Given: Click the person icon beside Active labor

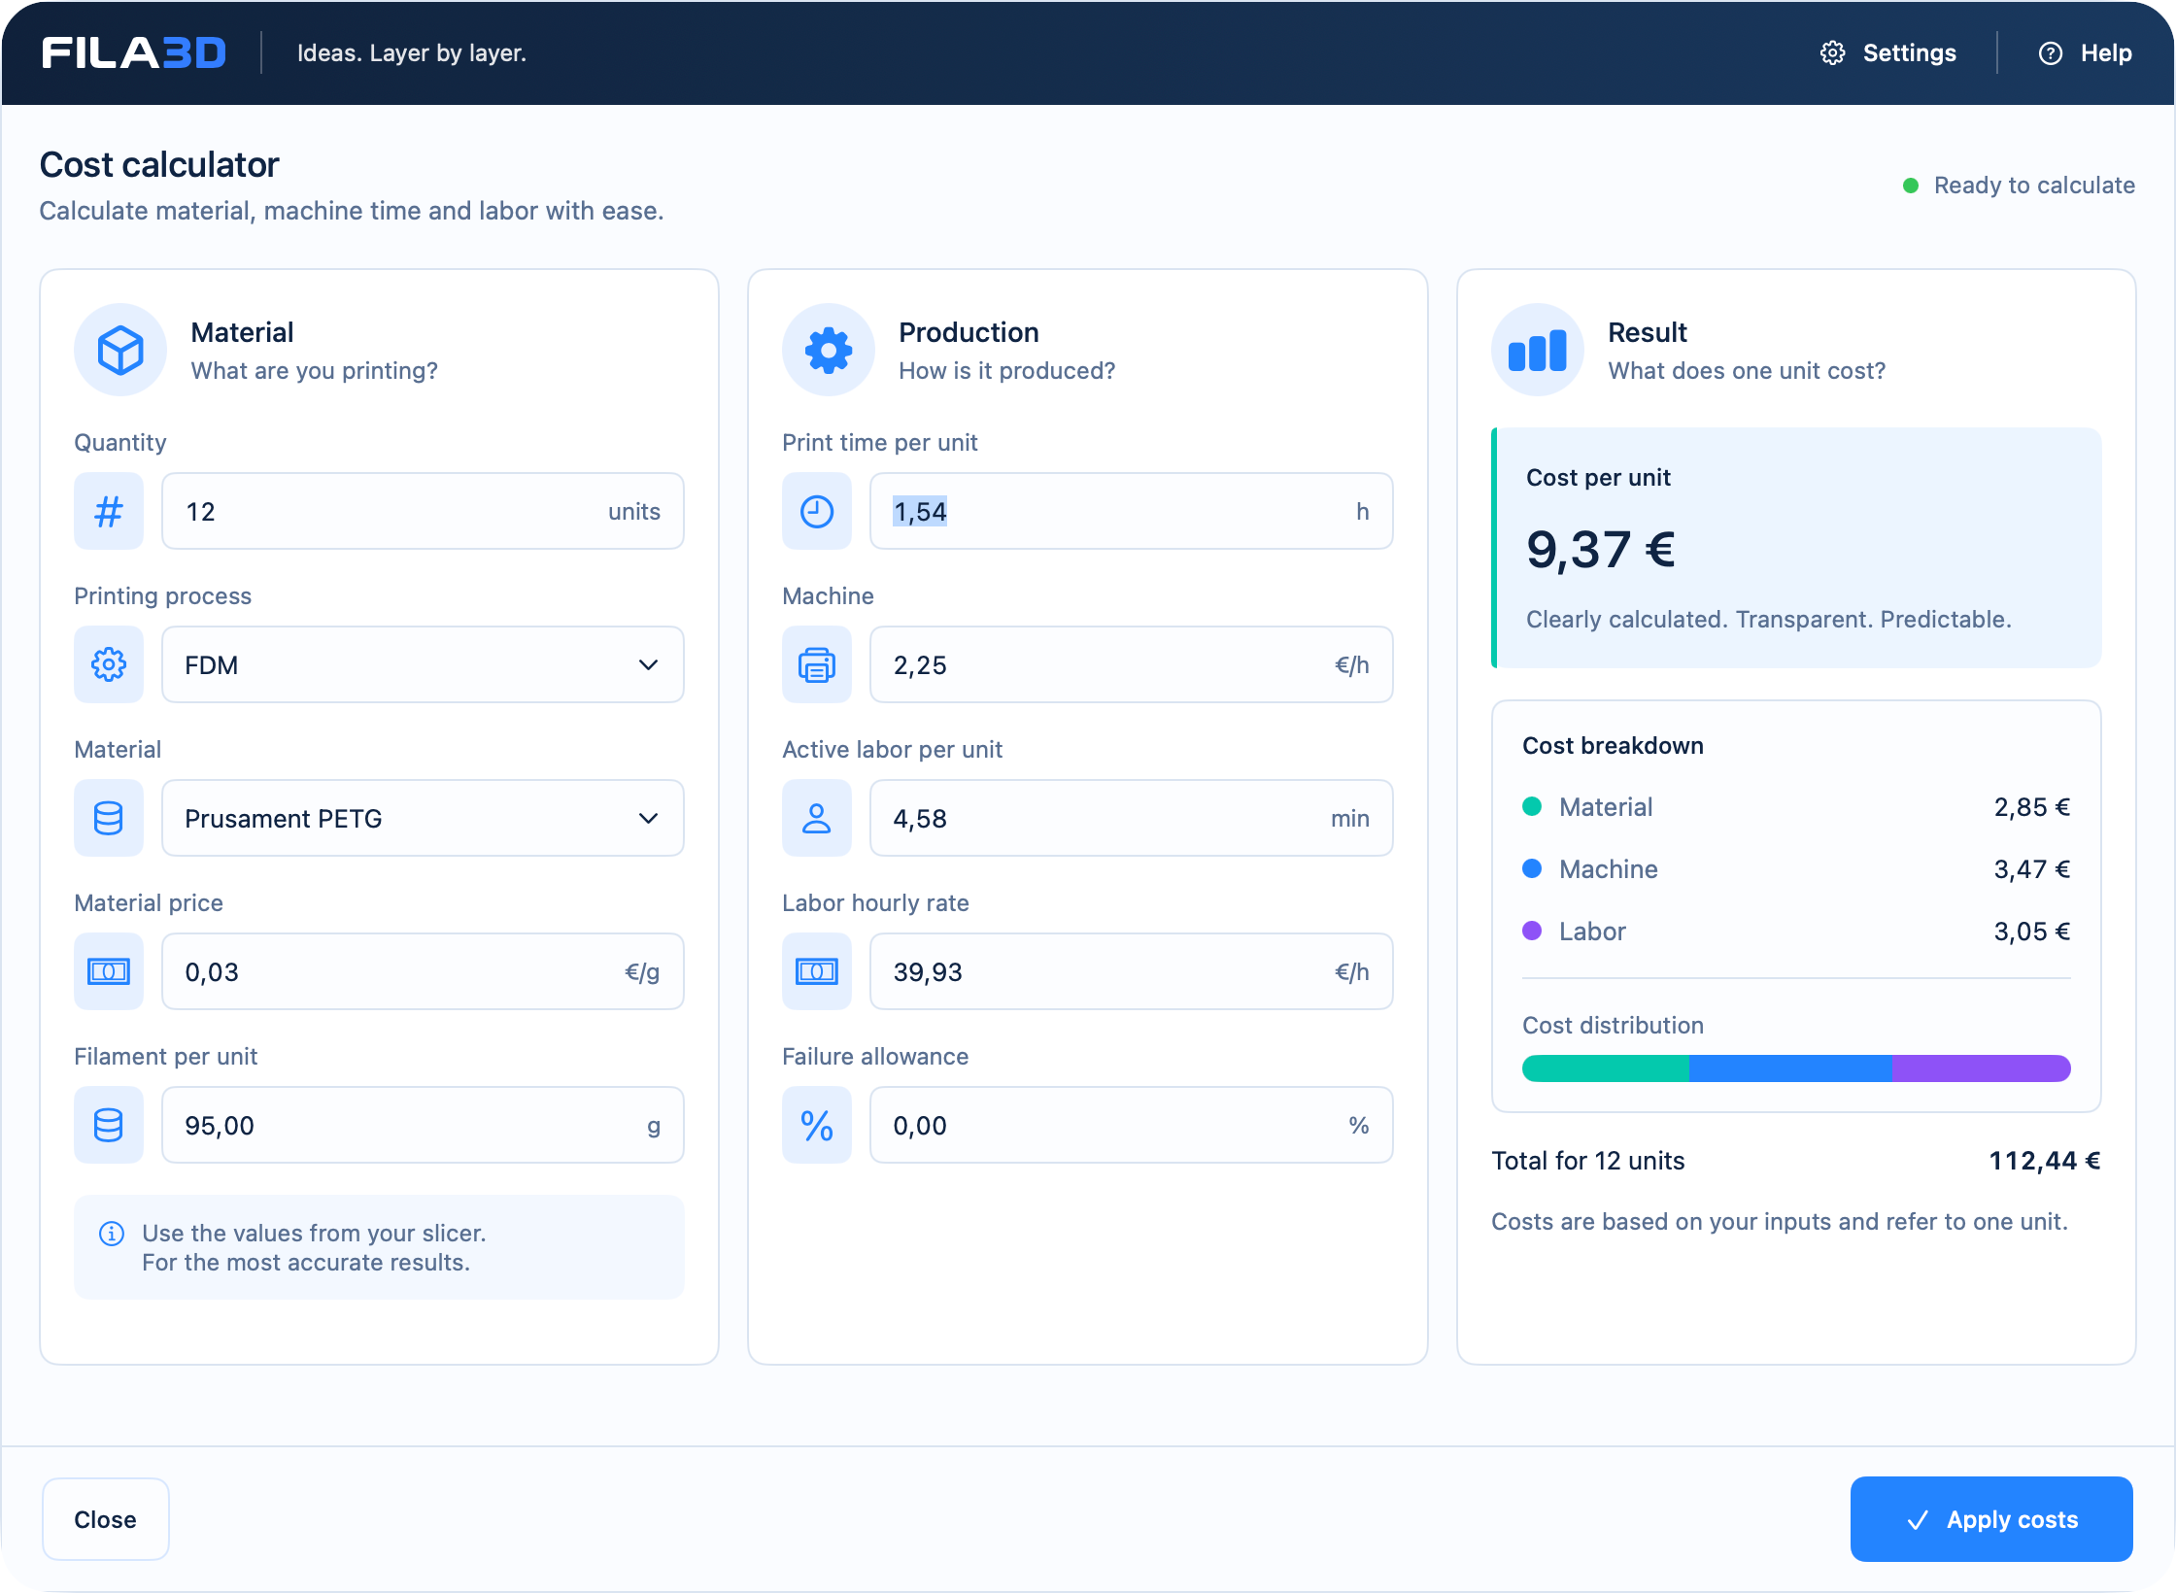Looking at the screenshot, I should [x=817, y=818].
